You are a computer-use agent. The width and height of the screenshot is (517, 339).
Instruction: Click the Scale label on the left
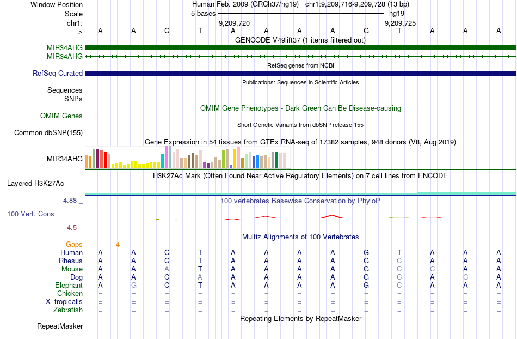pos(73,14)
